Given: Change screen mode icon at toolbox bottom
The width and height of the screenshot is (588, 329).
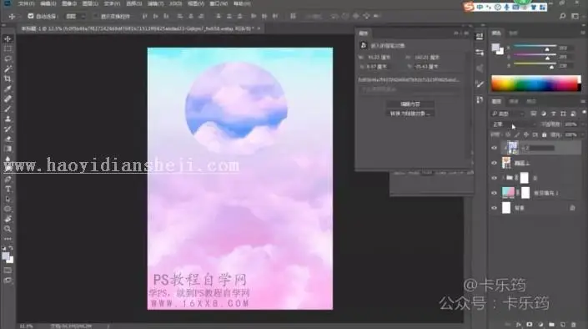Looking at the screenshot, I should 8,281.
